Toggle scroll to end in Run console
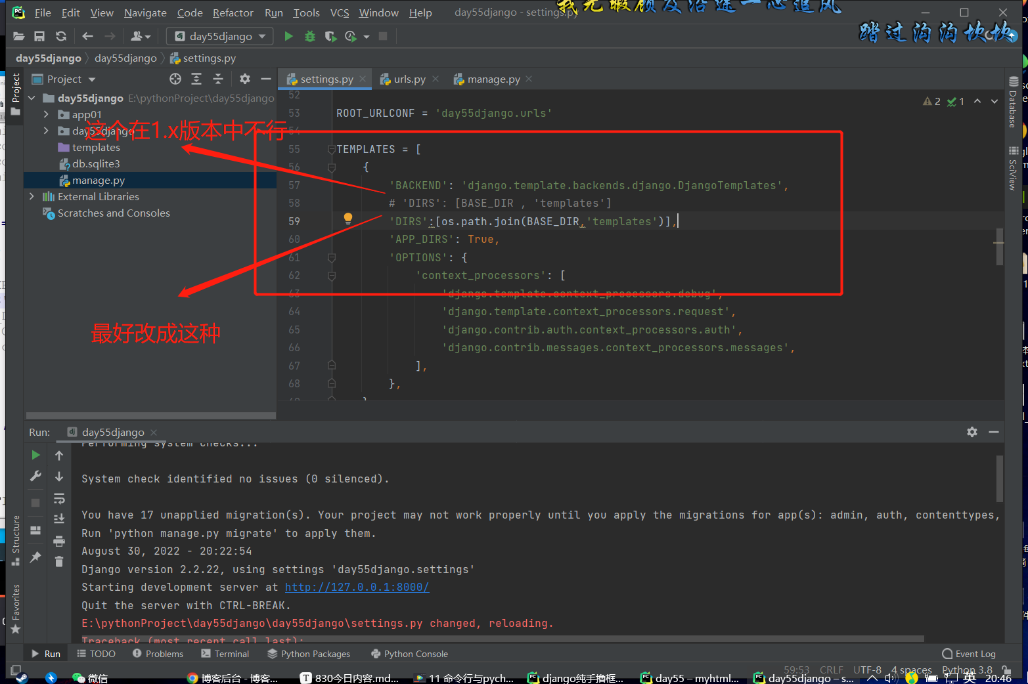This screenshot has width=1028, height=684. click(59, 519)
